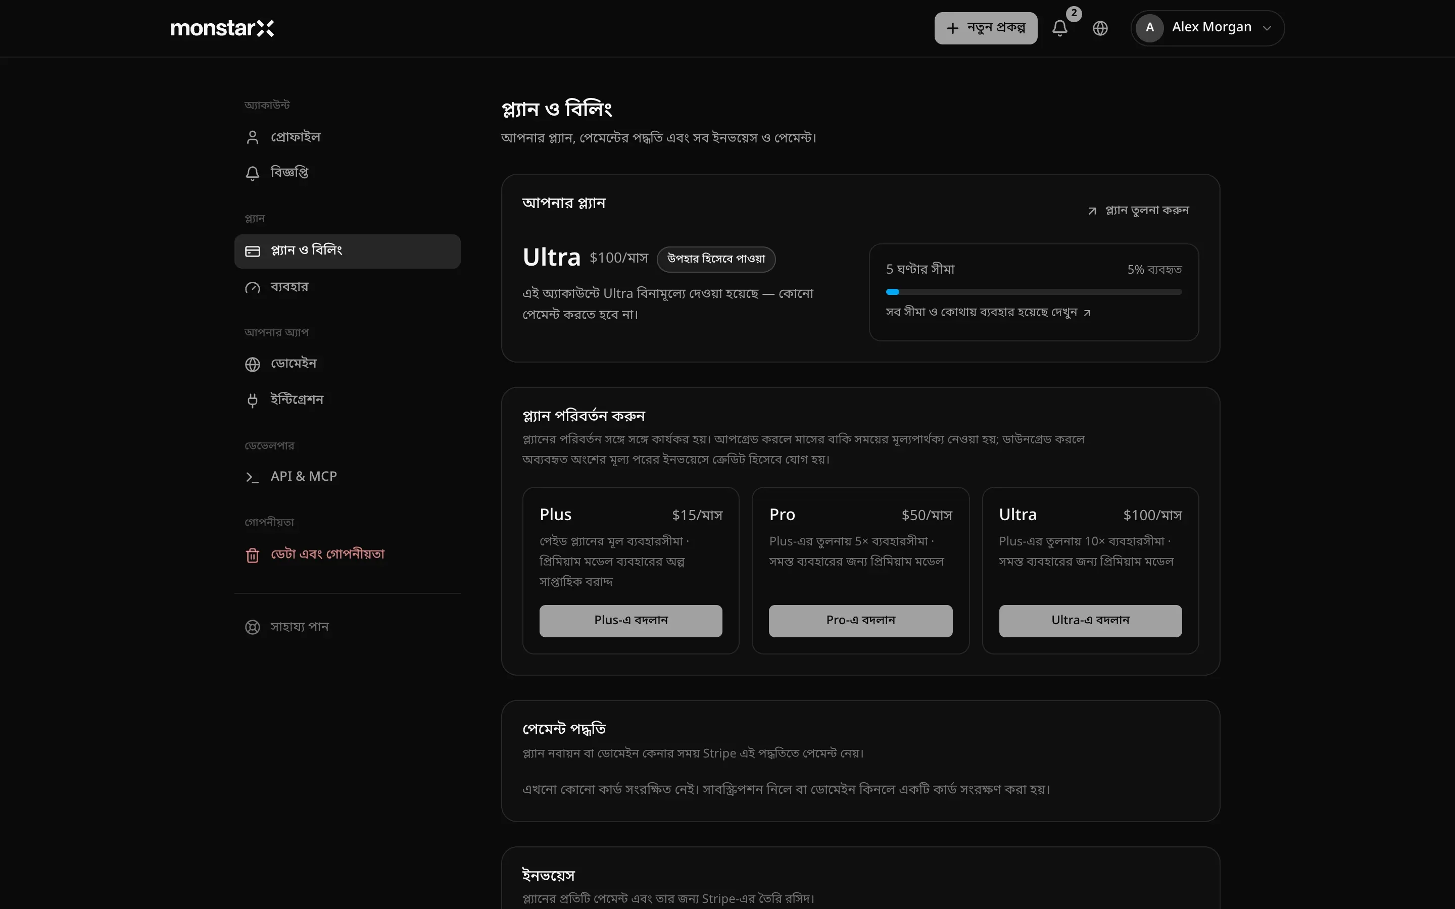The height and width of the screenshot is (909, 1455).
Task: Click the bell icon beside বিজ্ঞপ্তি
Action: (x=253, y=173)
